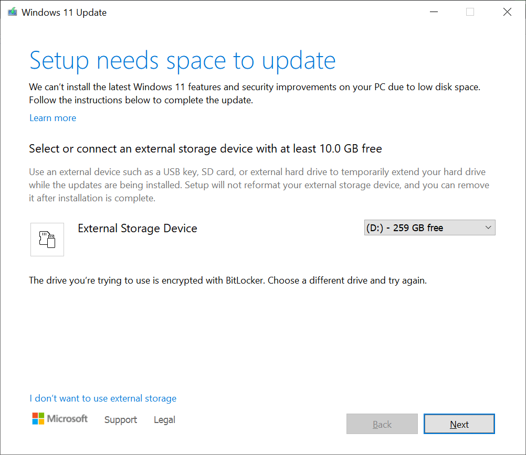Click the 'at least 10.0 GB free' subheading
The width and height of the screenshot is (526, 455).
[205, 149]
